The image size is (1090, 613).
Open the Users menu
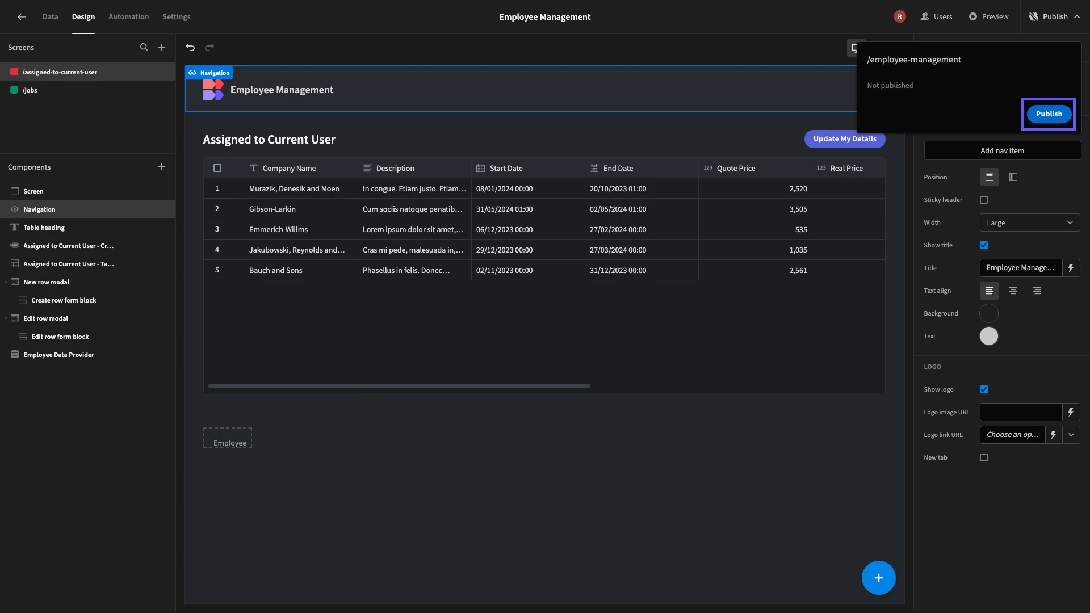point(936,17)
